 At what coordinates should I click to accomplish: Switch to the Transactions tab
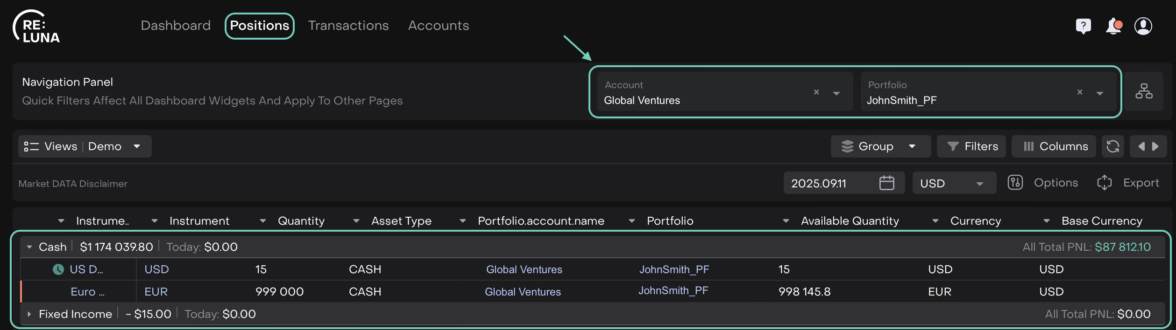(x=348, y=26)
